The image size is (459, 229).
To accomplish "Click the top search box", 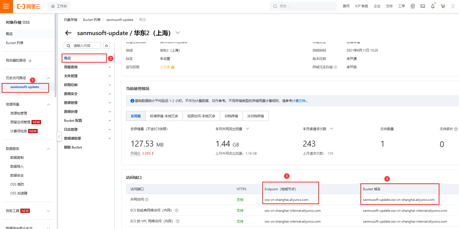I will point(303,6).
